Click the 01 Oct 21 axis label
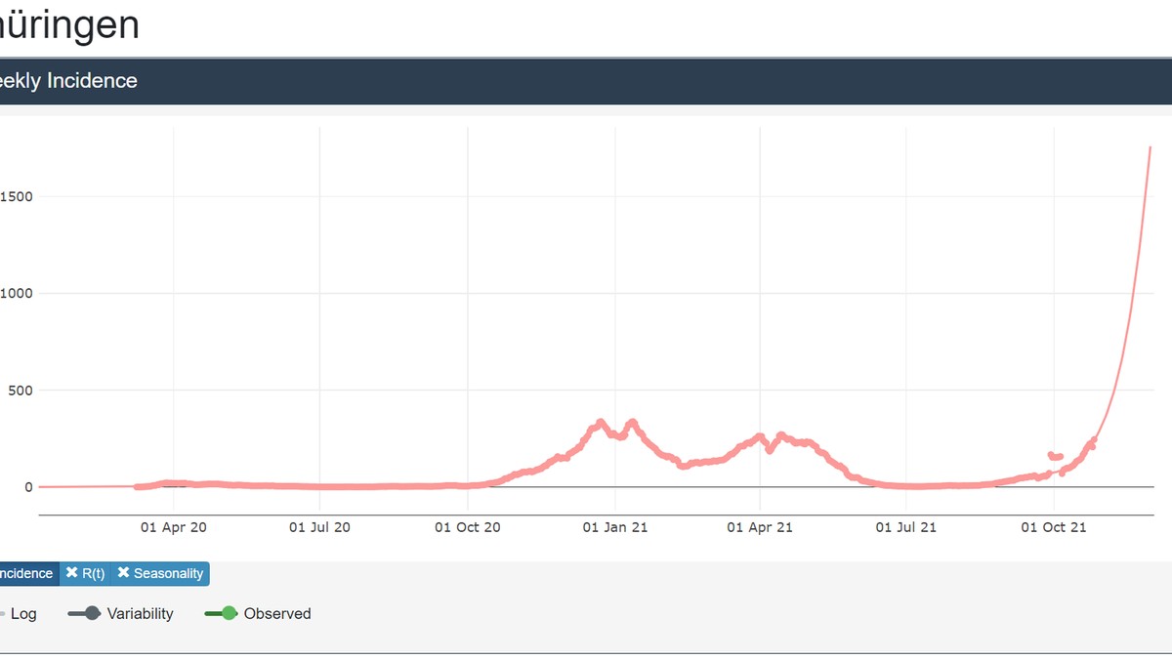 [1054, 528]
